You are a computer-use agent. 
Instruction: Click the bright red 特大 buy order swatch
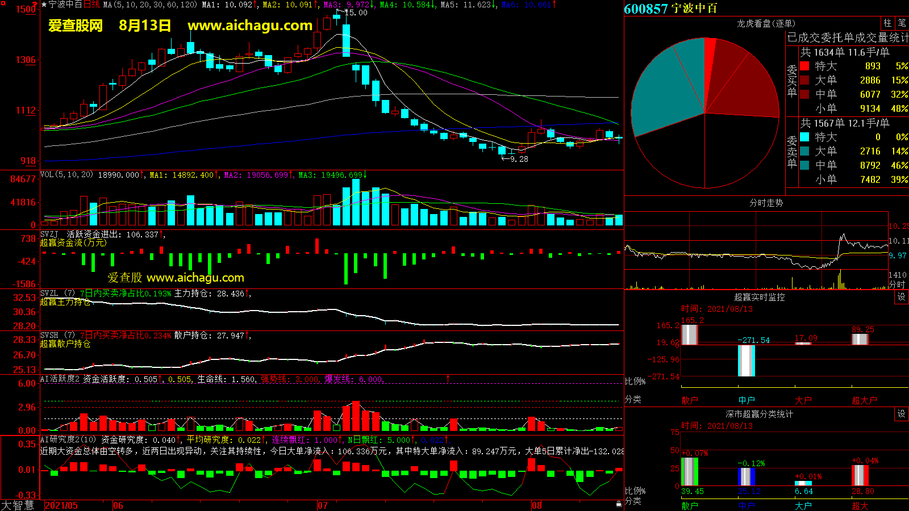click(x=804, y=66)
